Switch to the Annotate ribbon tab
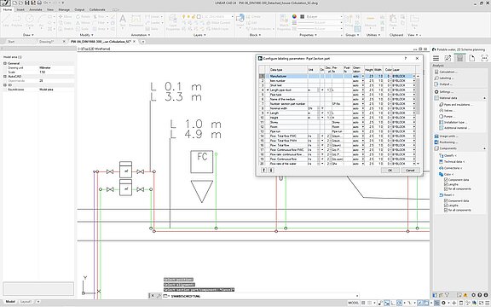Viewport: 491px width, 307px height. [x=36, y=9]
